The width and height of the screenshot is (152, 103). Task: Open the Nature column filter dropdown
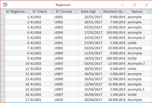tap(149, 12)
